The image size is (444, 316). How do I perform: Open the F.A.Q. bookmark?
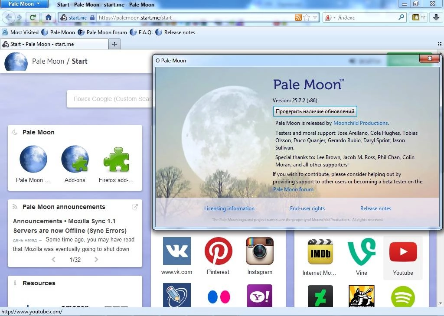(x=142, y=32)
